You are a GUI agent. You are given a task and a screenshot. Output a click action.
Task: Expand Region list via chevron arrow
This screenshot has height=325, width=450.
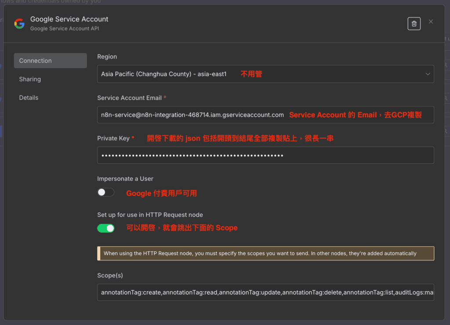(x=428, y=74)
